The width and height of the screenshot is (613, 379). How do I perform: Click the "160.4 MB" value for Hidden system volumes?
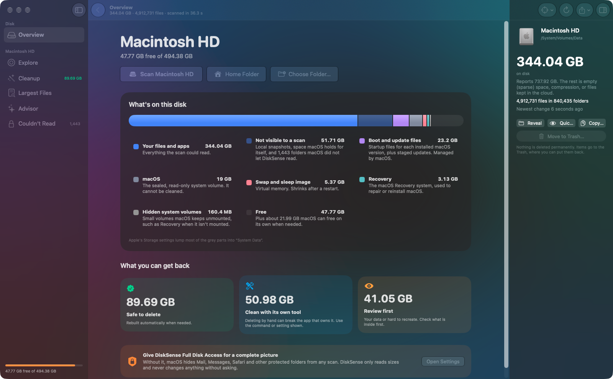click(220, 212)
